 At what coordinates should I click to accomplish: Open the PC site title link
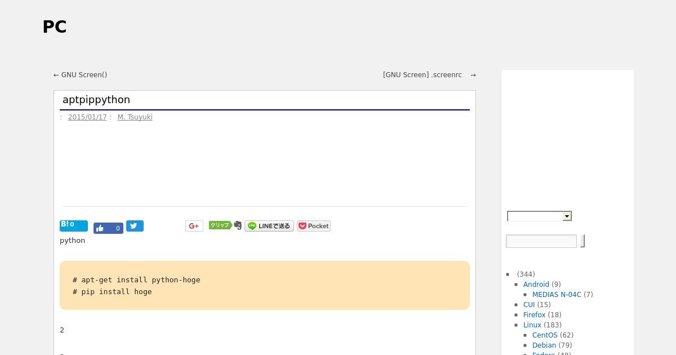(55, 27)
